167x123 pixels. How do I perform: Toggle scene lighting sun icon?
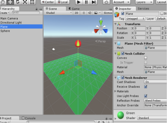[x=84, y=13]
